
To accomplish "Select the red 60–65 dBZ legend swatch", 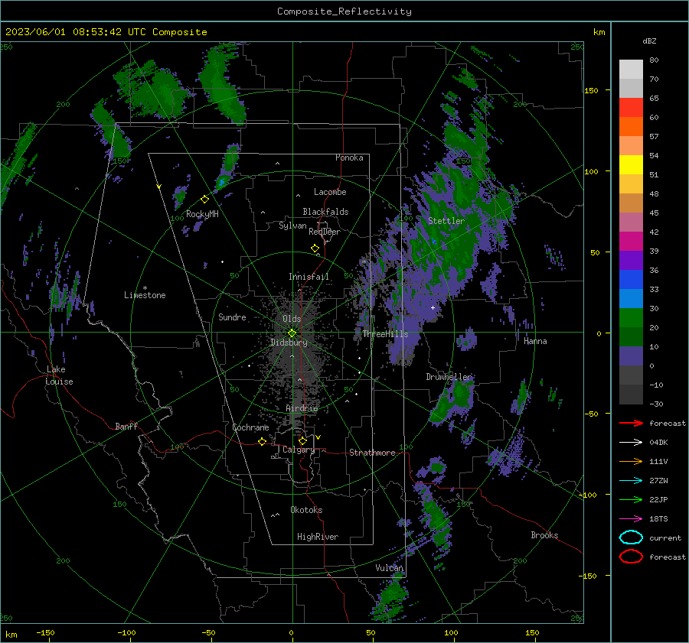I will tap(631, 108).
